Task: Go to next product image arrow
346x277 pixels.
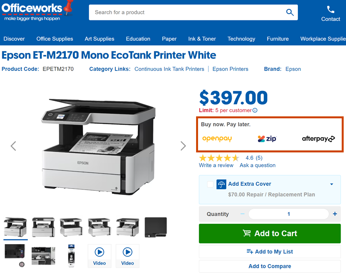Action: (x=183, y=146)
